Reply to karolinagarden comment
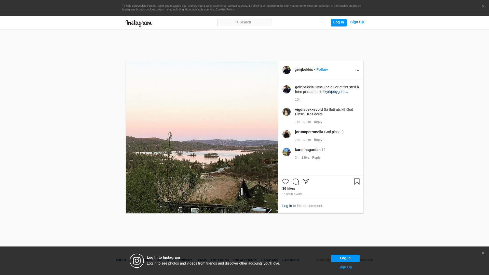The width and height of the screenshot is (489, 275). [x=316, y=158]
